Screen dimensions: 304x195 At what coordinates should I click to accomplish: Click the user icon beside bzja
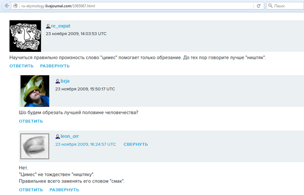click(x=57, y=81)
